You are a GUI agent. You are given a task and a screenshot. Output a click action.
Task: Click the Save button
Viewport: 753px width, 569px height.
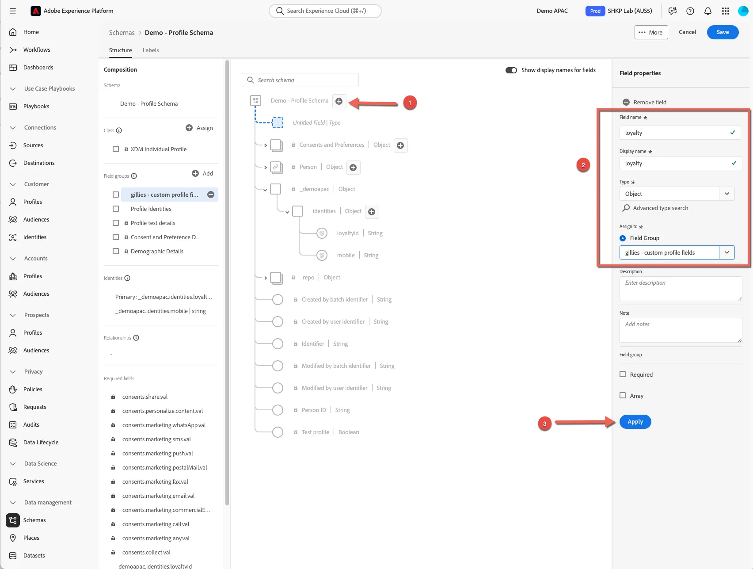click(723, 32)
